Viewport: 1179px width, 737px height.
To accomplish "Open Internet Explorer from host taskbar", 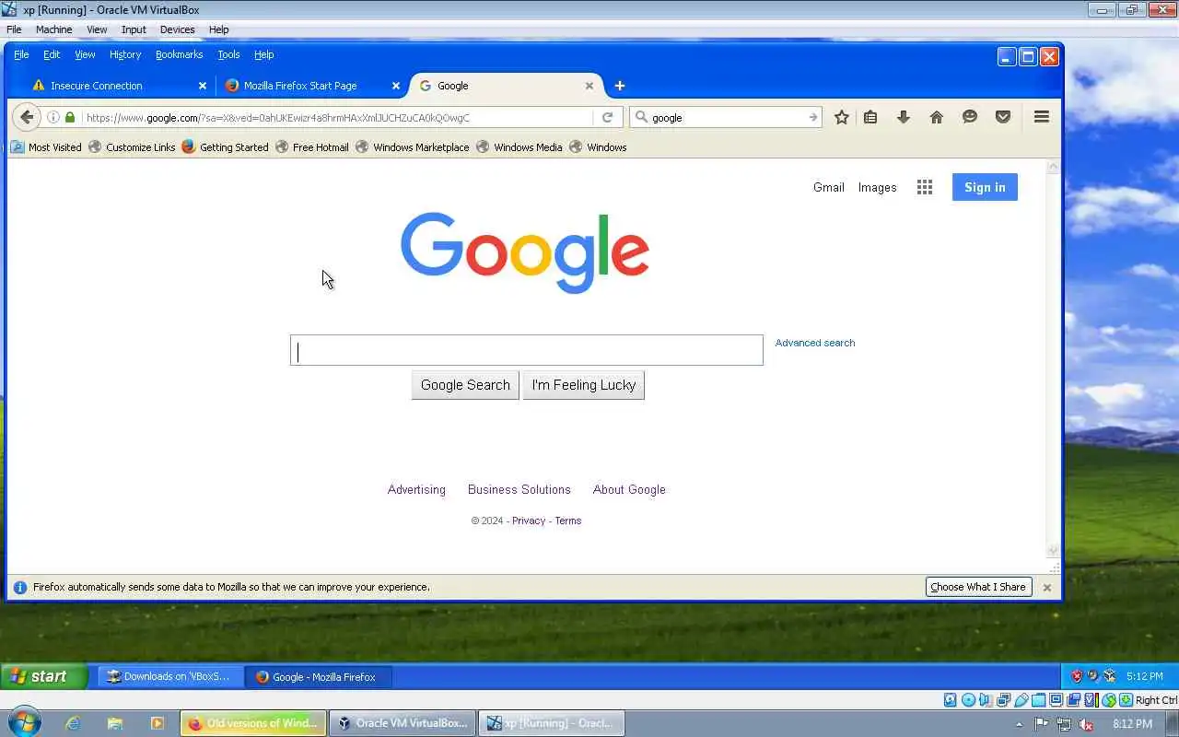I will [x=73, y=723].
